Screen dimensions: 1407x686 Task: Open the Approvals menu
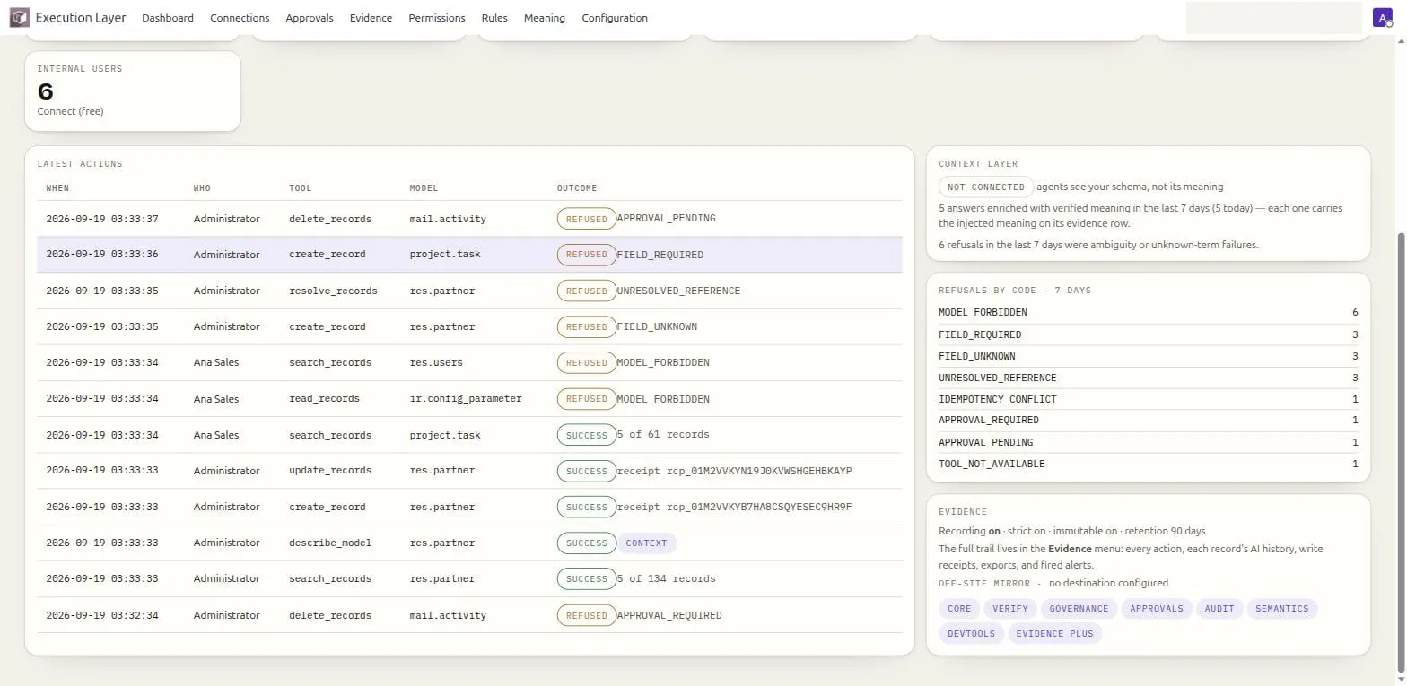click(x=310, y=18)
